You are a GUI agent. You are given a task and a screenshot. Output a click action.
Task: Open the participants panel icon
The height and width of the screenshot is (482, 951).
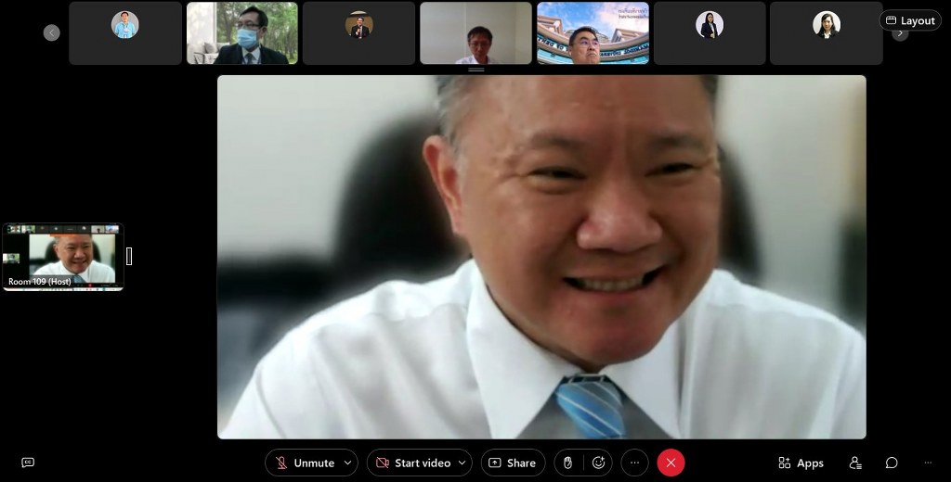[855, 463]
